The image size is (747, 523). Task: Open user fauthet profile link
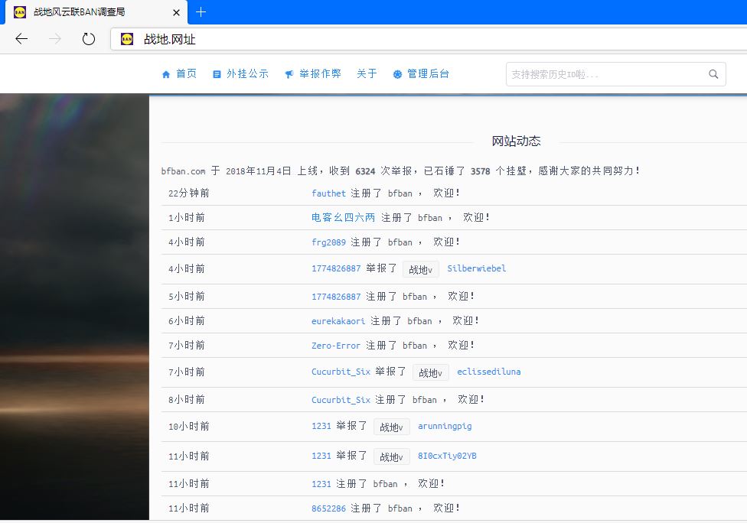328,193
